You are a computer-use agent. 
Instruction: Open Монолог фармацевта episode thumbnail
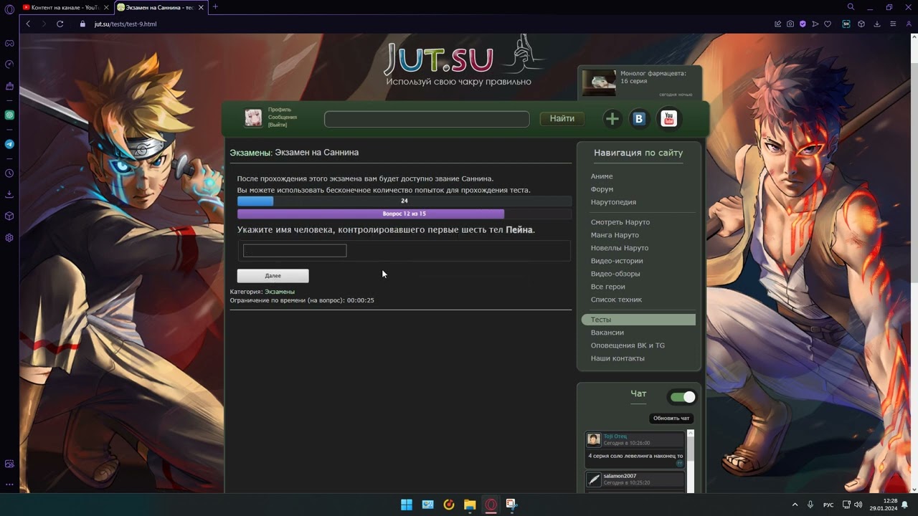coord(599,82)
